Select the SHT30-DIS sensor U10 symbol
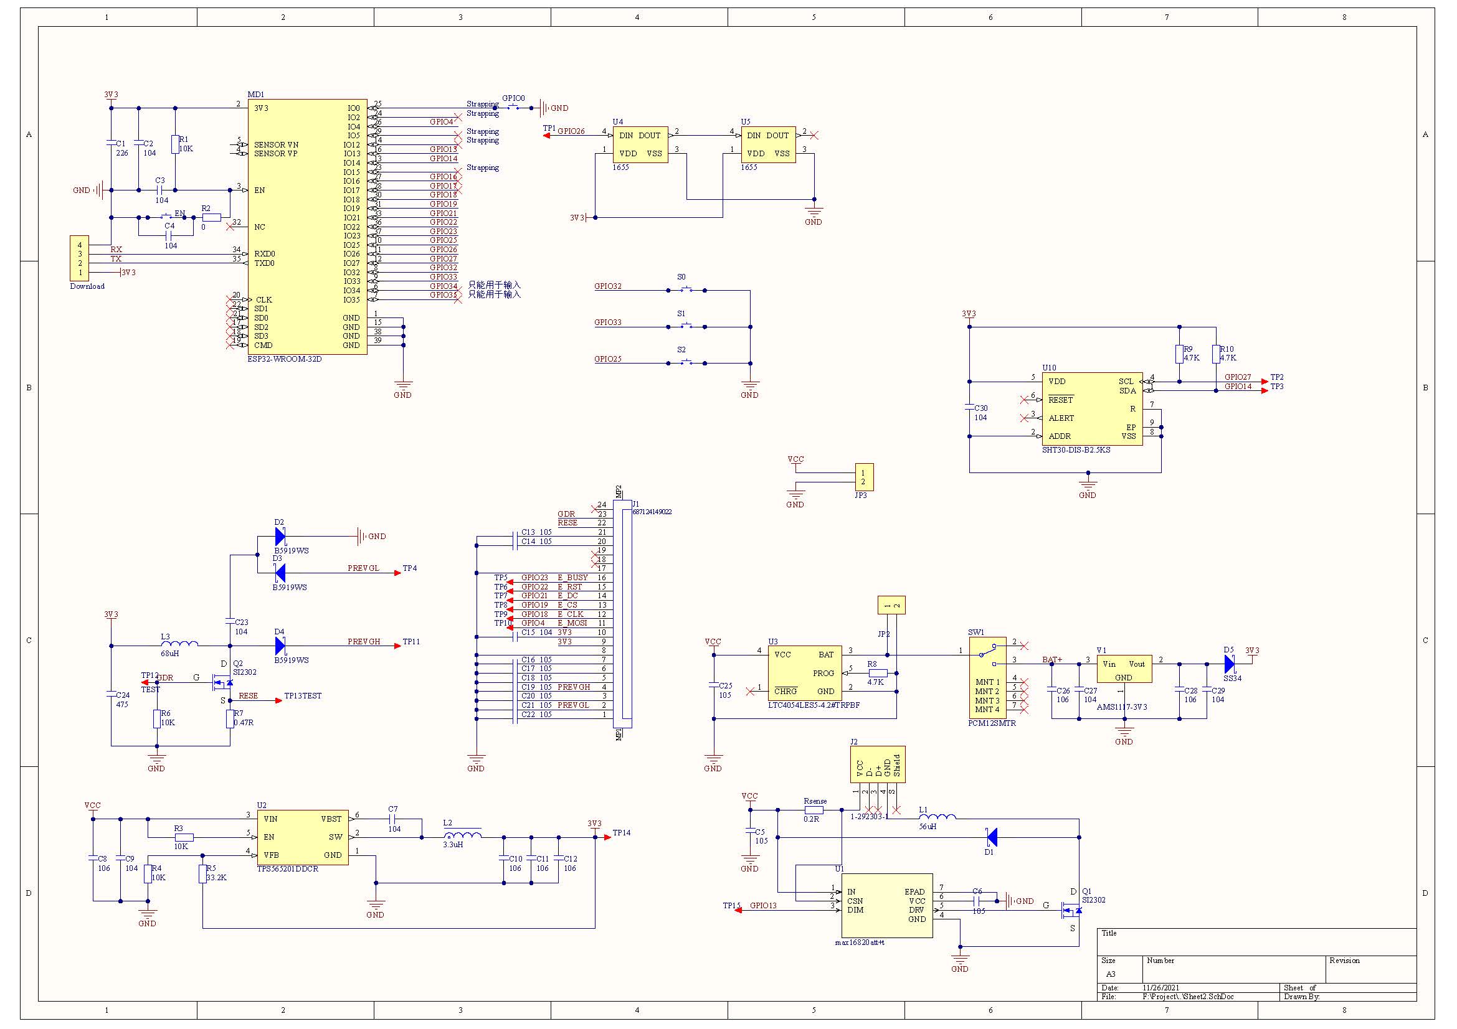The height and width of the screenshot is (1029, 1457). coord(1092,409)
